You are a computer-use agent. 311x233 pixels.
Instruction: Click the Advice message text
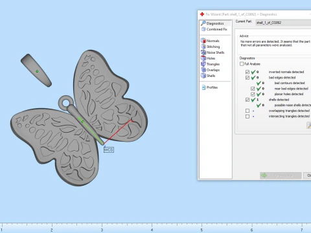pos(275,43)
